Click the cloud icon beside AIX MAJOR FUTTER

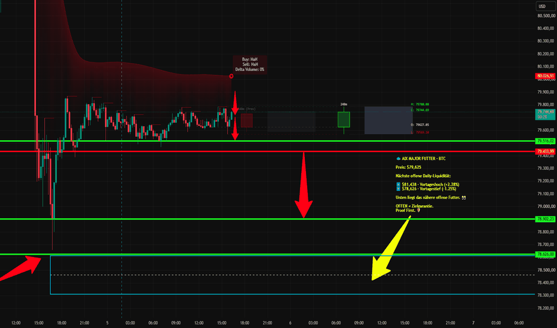point(398,159)
